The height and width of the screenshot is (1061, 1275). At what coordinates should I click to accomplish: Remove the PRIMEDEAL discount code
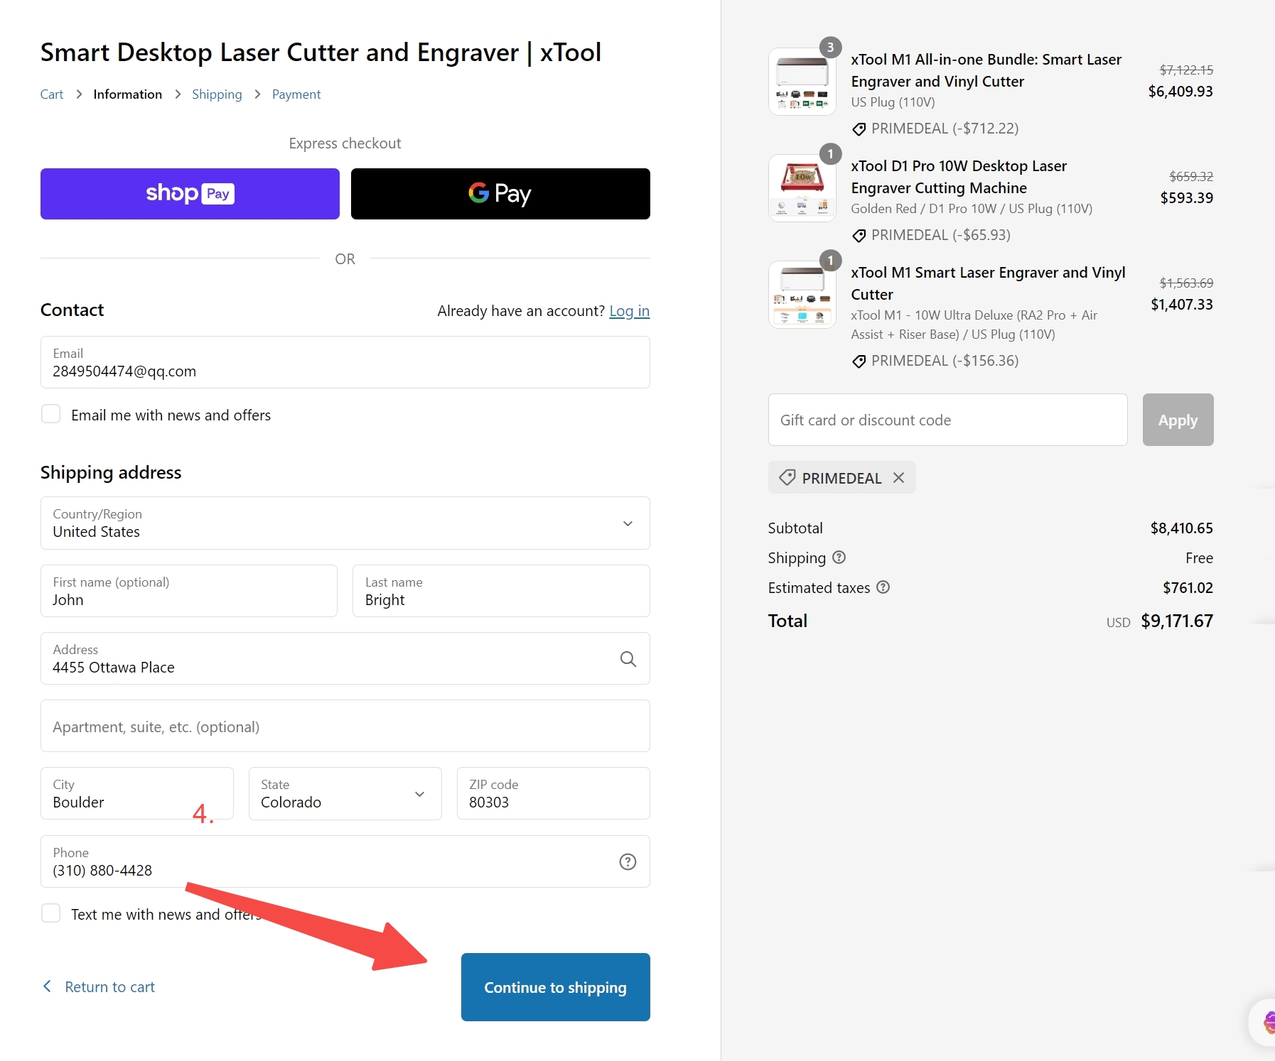[x=899, y=478]
